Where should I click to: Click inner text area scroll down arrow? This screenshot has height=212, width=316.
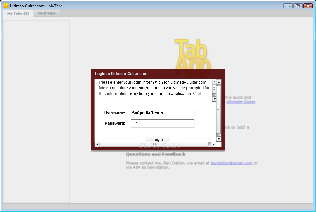point(214,99)
